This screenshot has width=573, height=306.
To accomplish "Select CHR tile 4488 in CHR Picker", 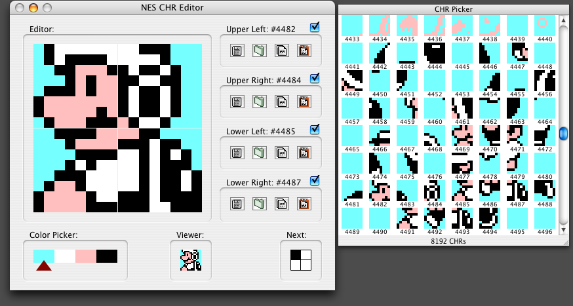I will pyautogui.click(x=545, y=191).
